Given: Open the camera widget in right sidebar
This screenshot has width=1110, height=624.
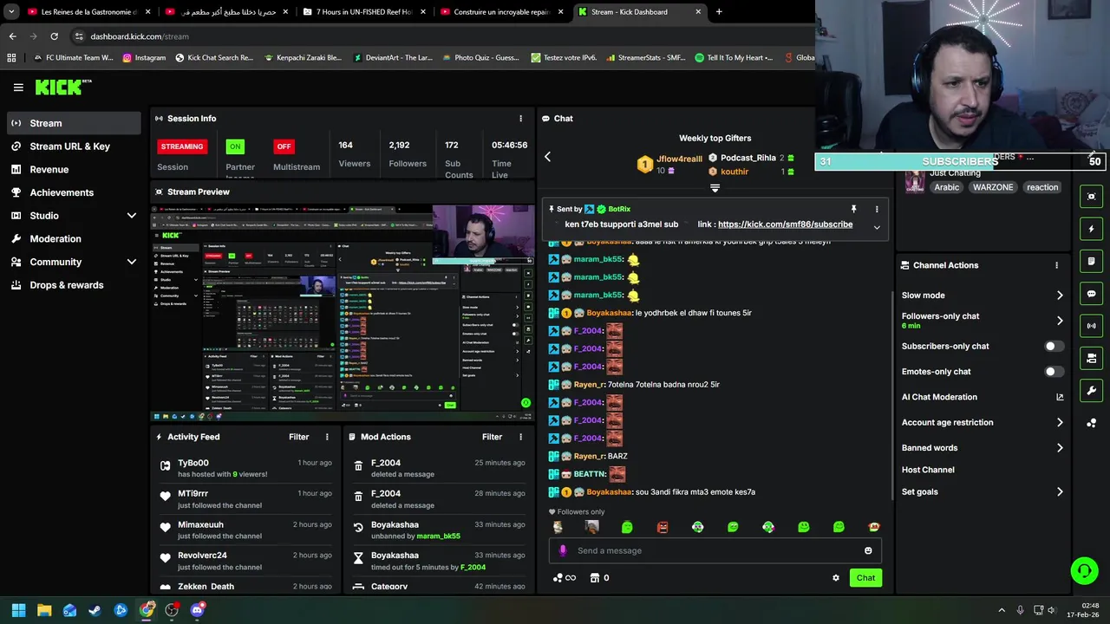Looking at the screenshot, I should [1092, 358].
